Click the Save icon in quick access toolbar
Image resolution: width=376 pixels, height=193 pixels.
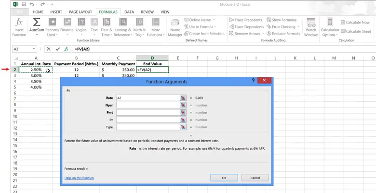point(24,4)
